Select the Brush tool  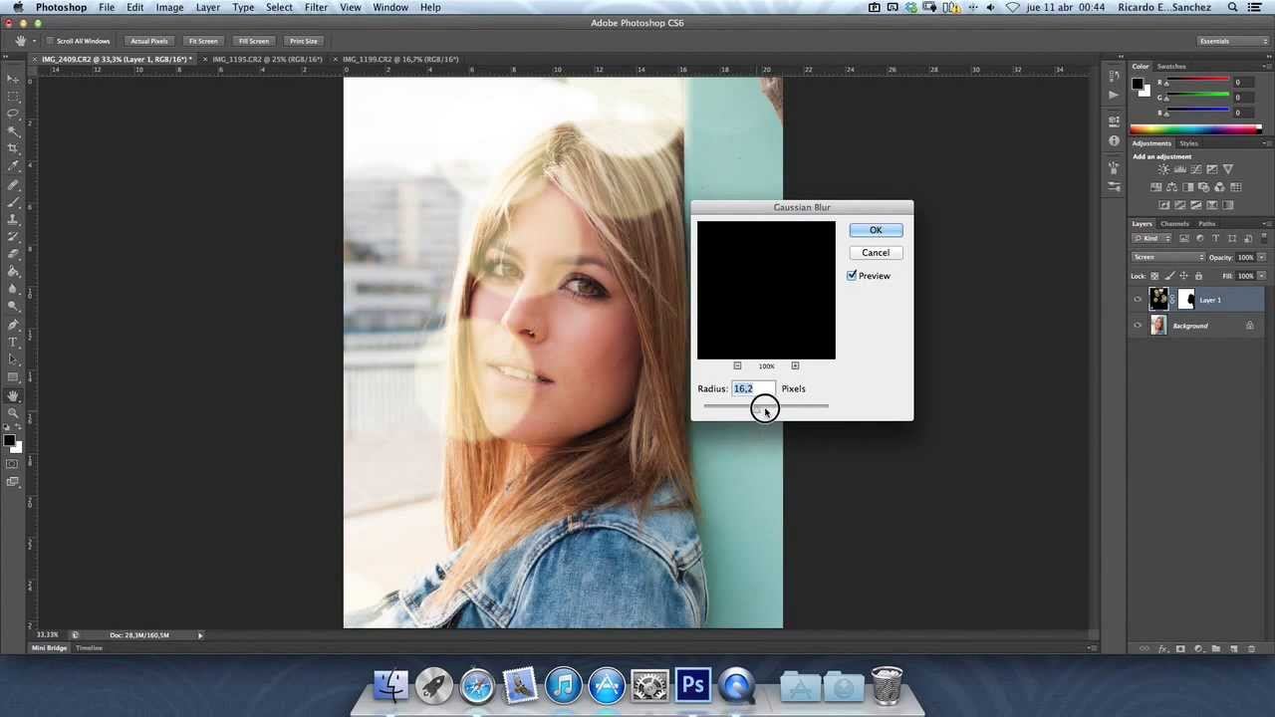(13, 203)
